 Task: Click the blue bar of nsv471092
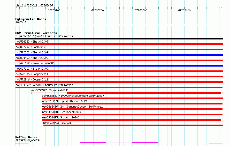(119, 66)
